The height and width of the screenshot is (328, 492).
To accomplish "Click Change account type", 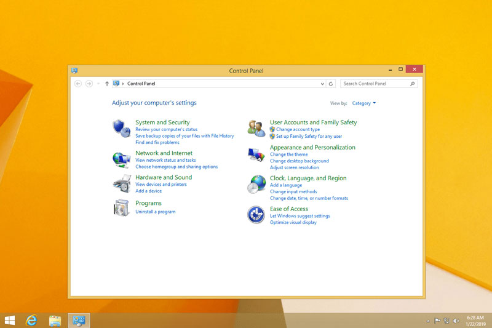I will pos(298,129).
